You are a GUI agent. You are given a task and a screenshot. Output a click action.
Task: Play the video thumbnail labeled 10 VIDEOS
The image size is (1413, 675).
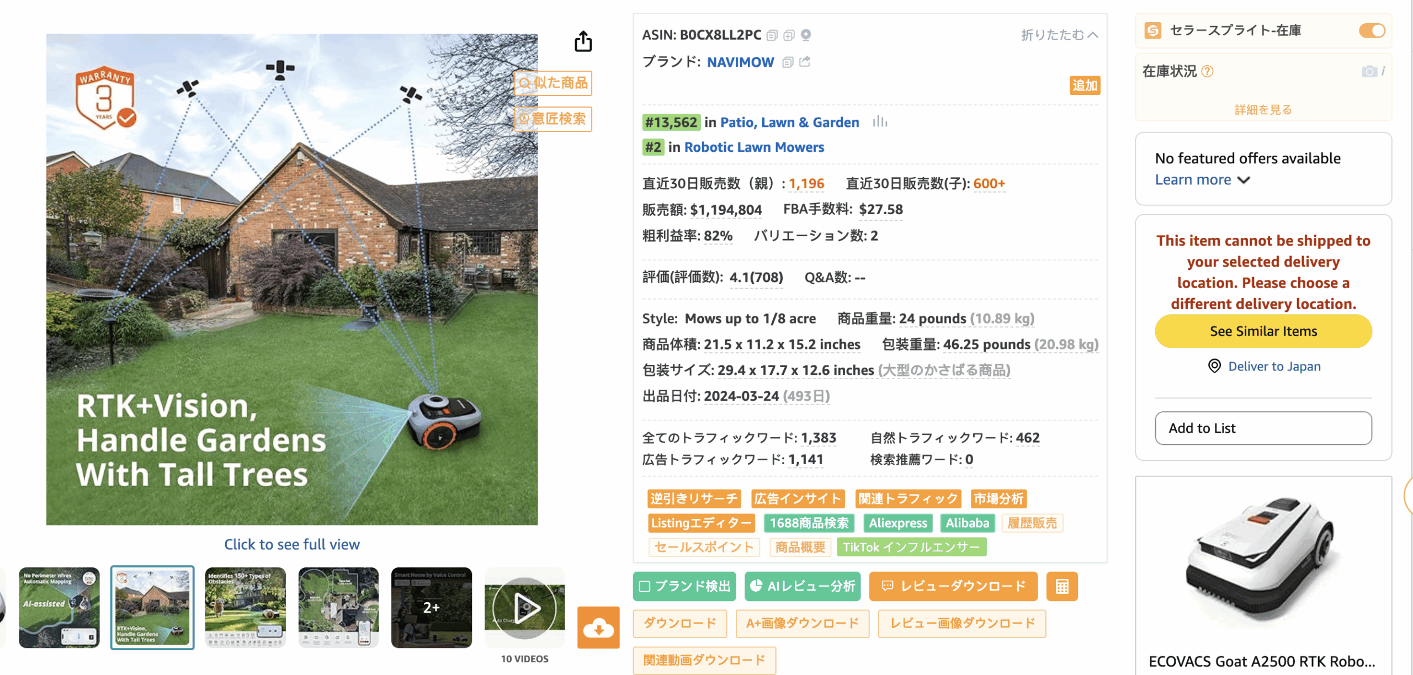[524, 608]
